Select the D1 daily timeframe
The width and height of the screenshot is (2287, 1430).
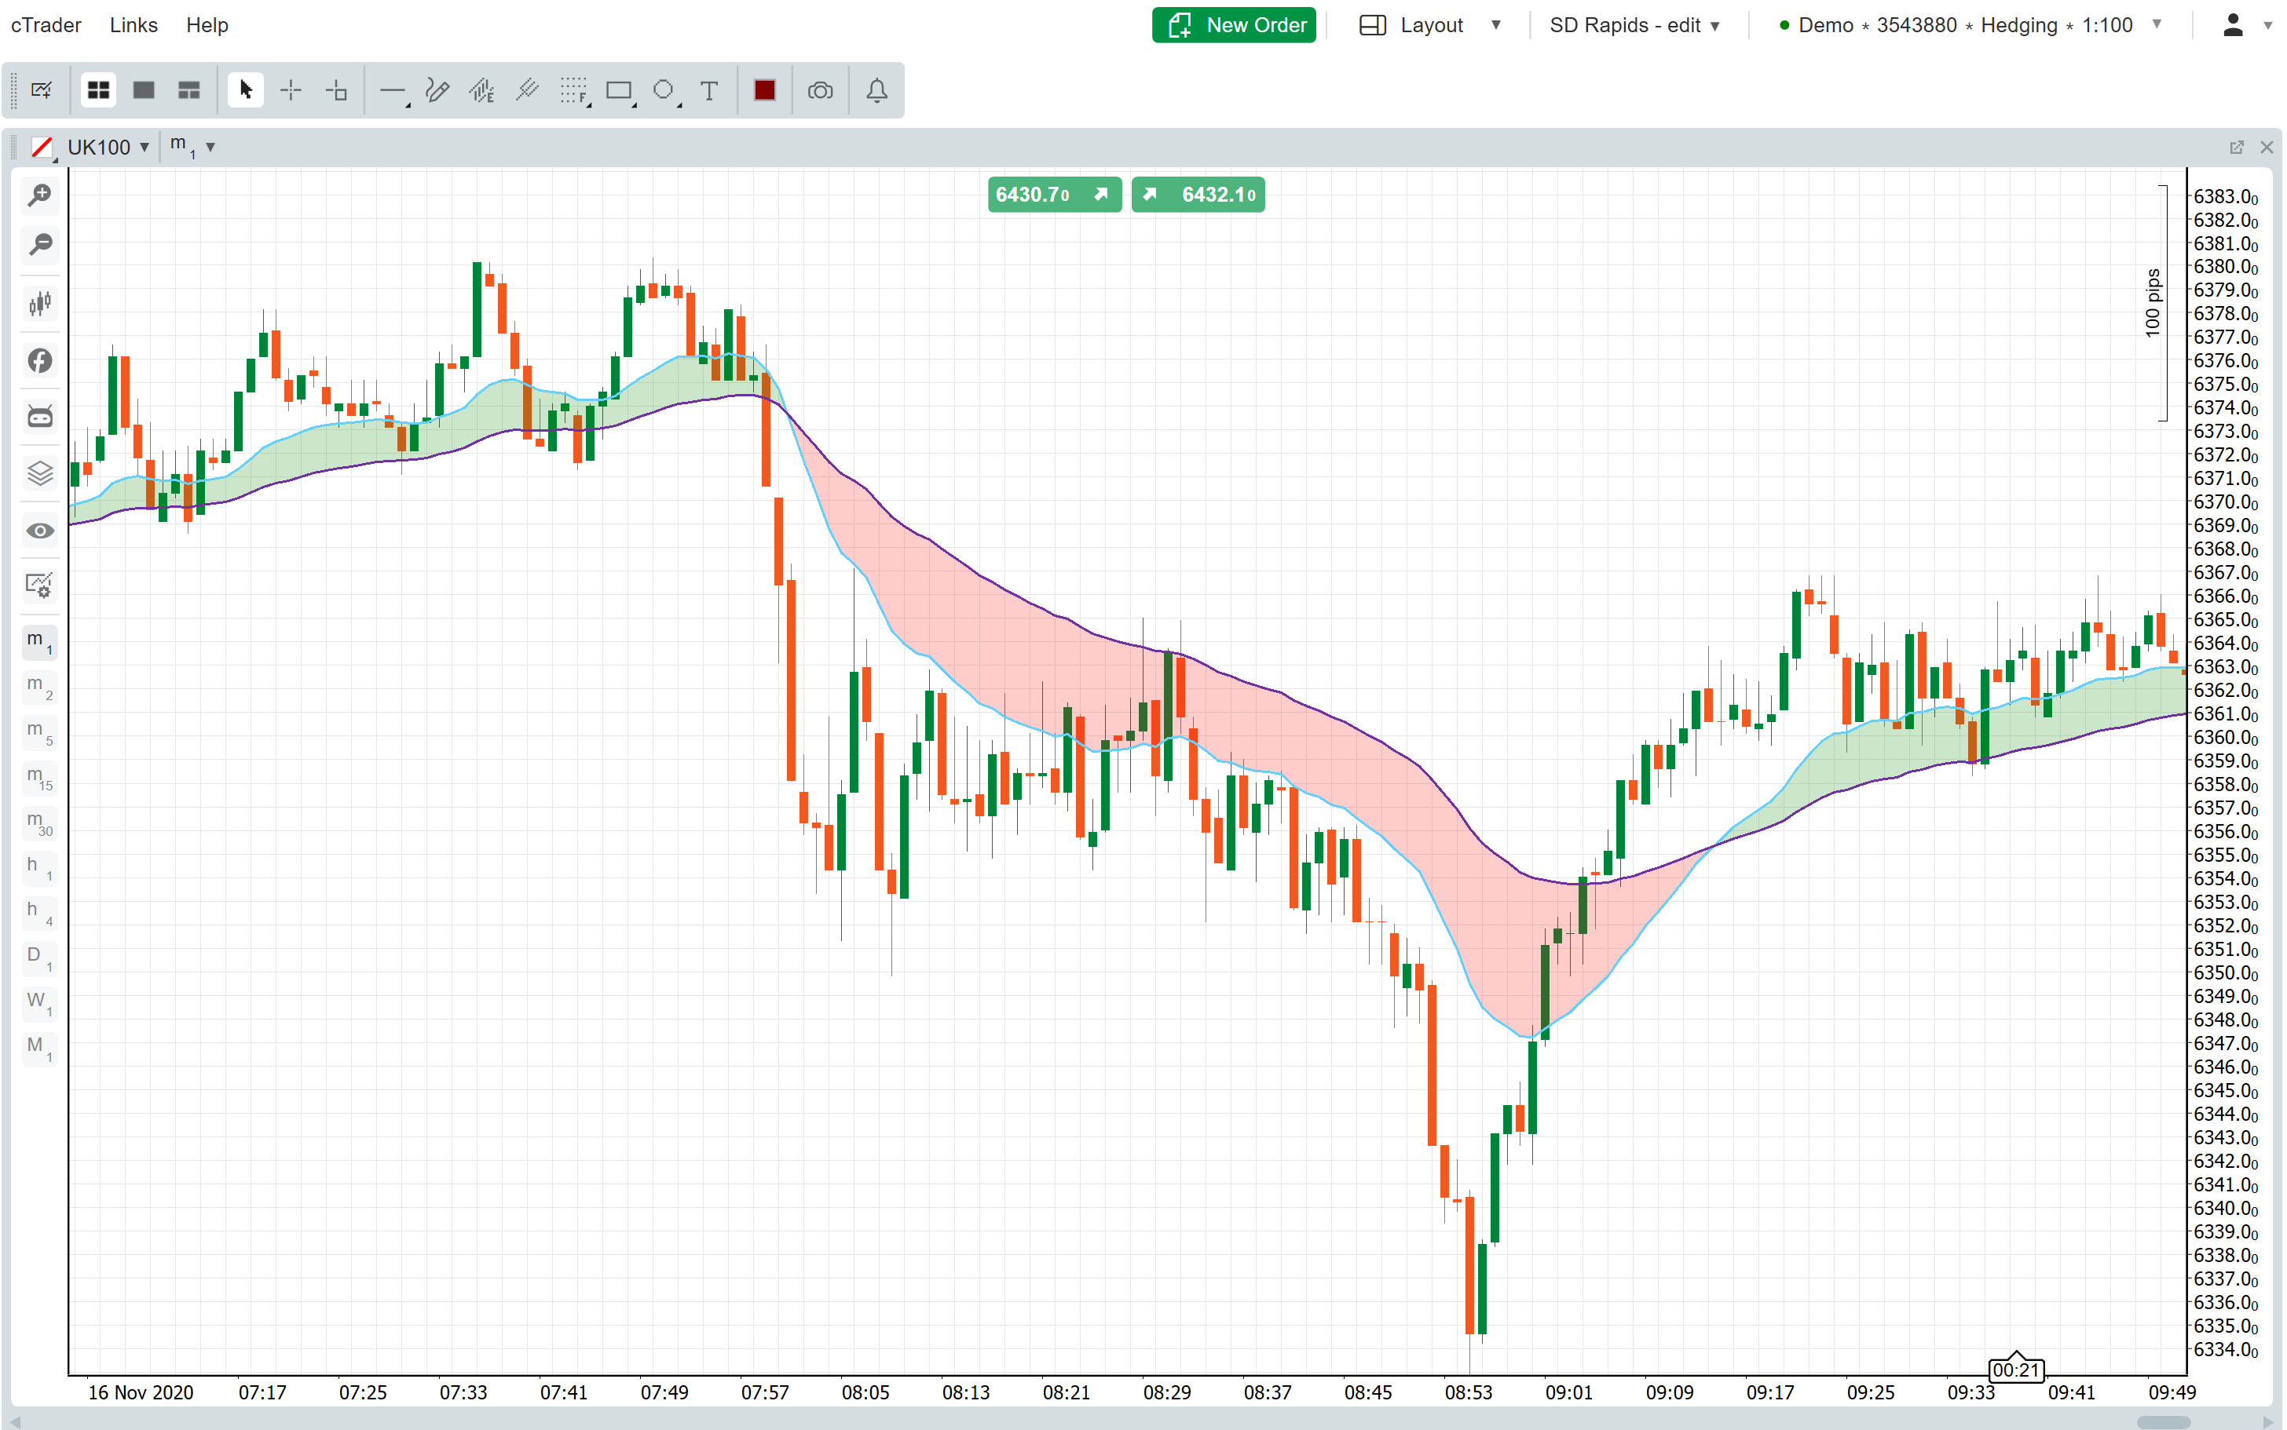[40, 959]
